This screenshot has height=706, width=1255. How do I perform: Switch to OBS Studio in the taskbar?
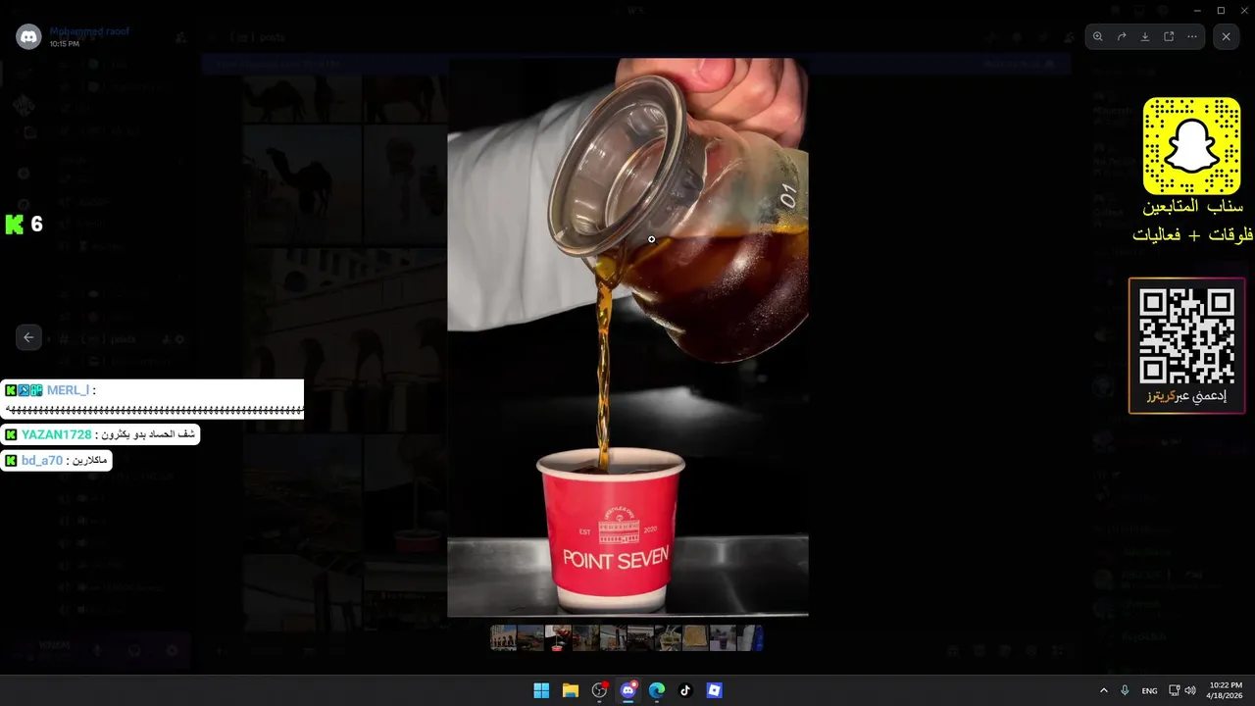[599, 690]
